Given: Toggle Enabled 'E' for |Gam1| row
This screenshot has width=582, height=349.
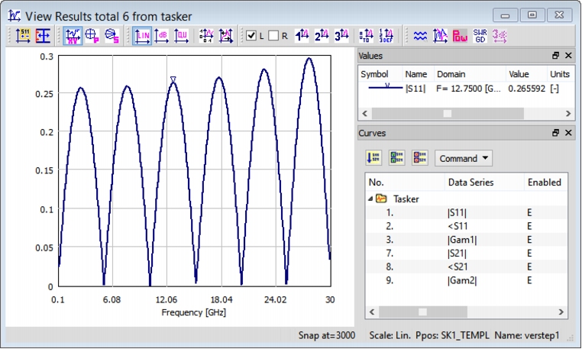Looking at the screenshot, I should (529, 240).
